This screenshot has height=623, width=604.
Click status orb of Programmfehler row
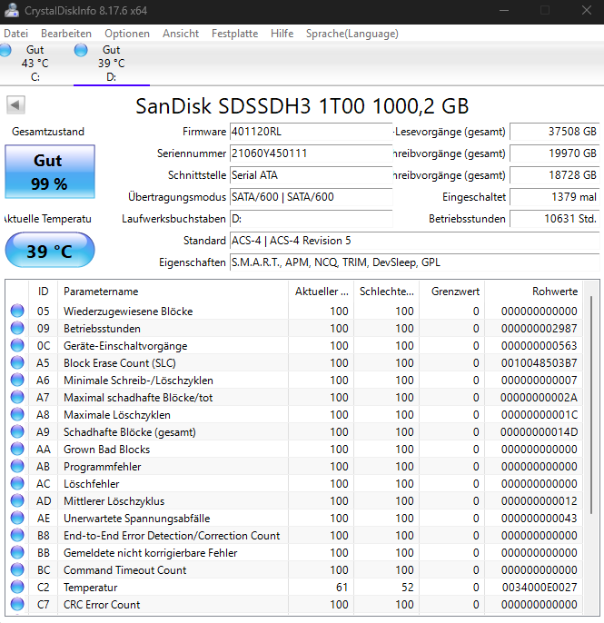tap(17, 467)
